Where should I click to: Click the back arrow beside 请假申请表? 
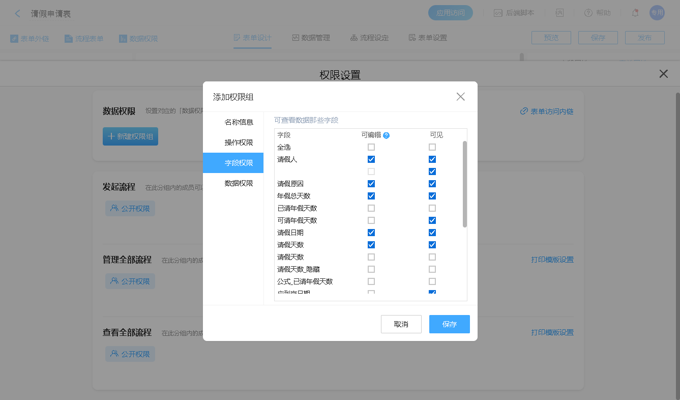pyautogui.click(x=18, y=14)
